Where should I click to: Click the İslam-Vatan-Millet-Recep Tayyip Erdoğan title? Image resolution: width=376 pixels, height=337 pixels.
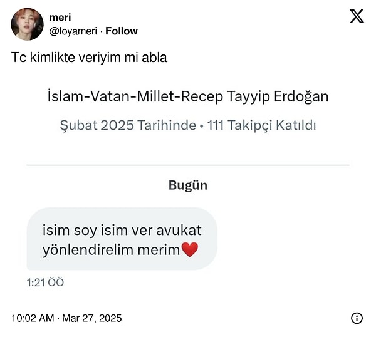point(188,96)
